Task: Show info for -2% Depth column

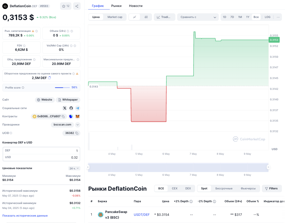Action: 214,201
